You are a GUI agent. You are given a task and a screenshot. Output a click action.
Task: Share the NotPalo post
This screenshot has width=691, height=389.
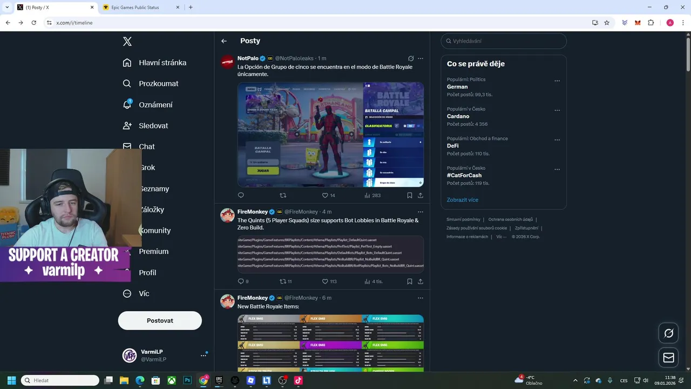421,196
